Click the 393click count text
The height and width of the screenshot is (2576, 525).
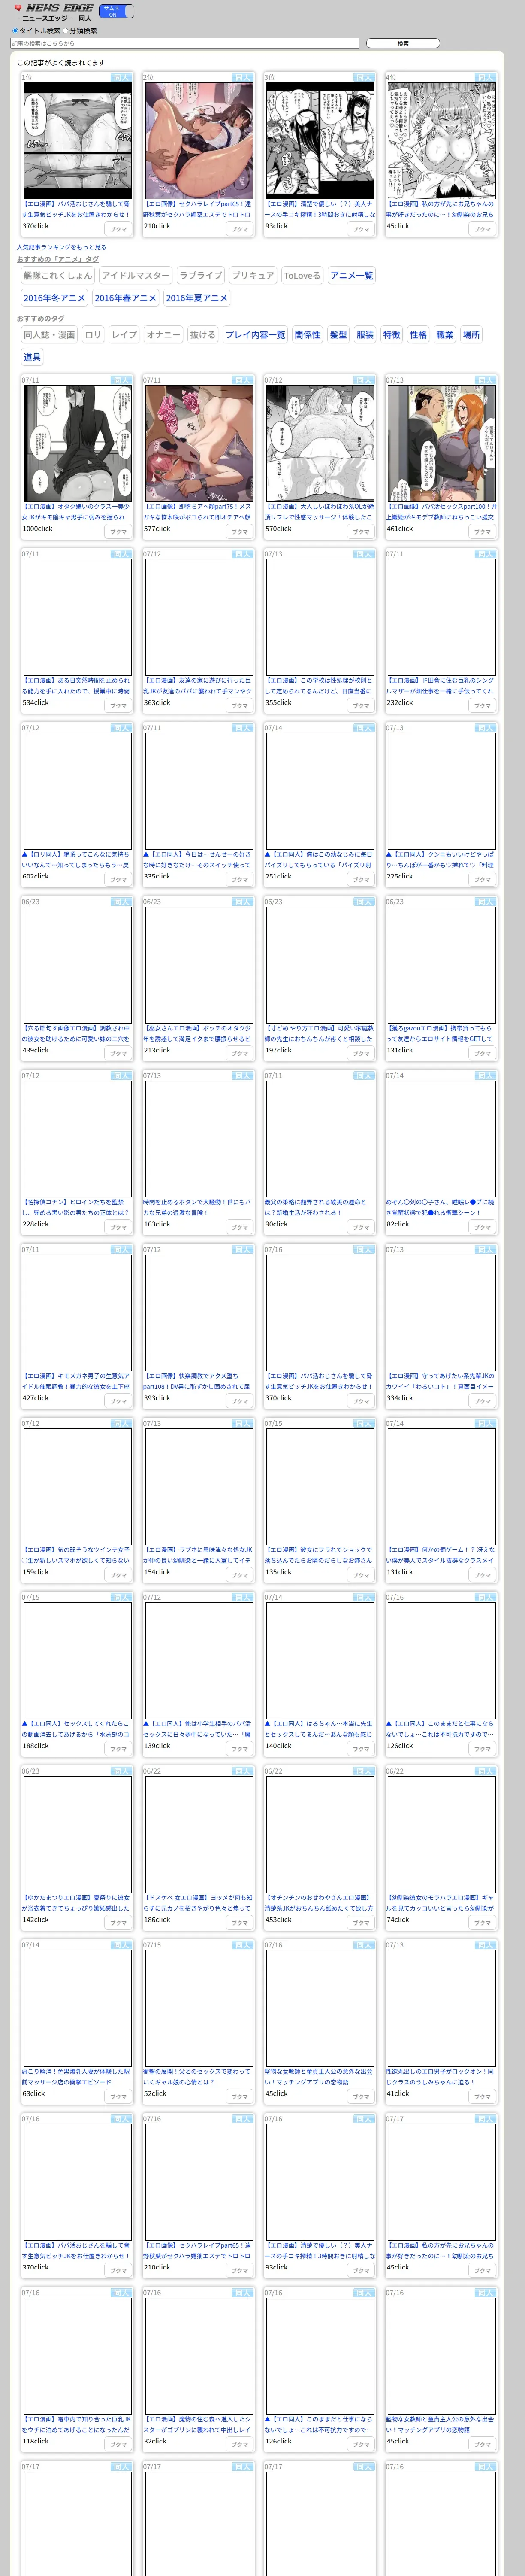click(x=157, y=1398)
